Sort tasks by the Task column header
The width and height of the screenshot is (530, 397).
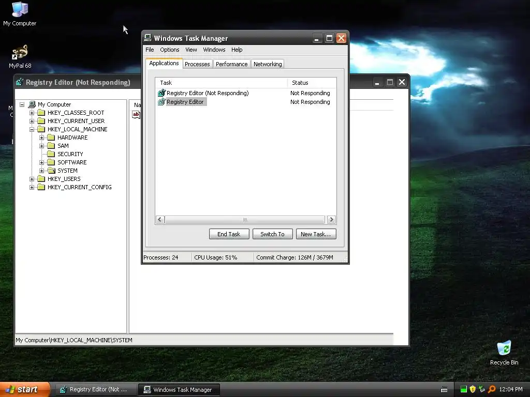[222, 83]
